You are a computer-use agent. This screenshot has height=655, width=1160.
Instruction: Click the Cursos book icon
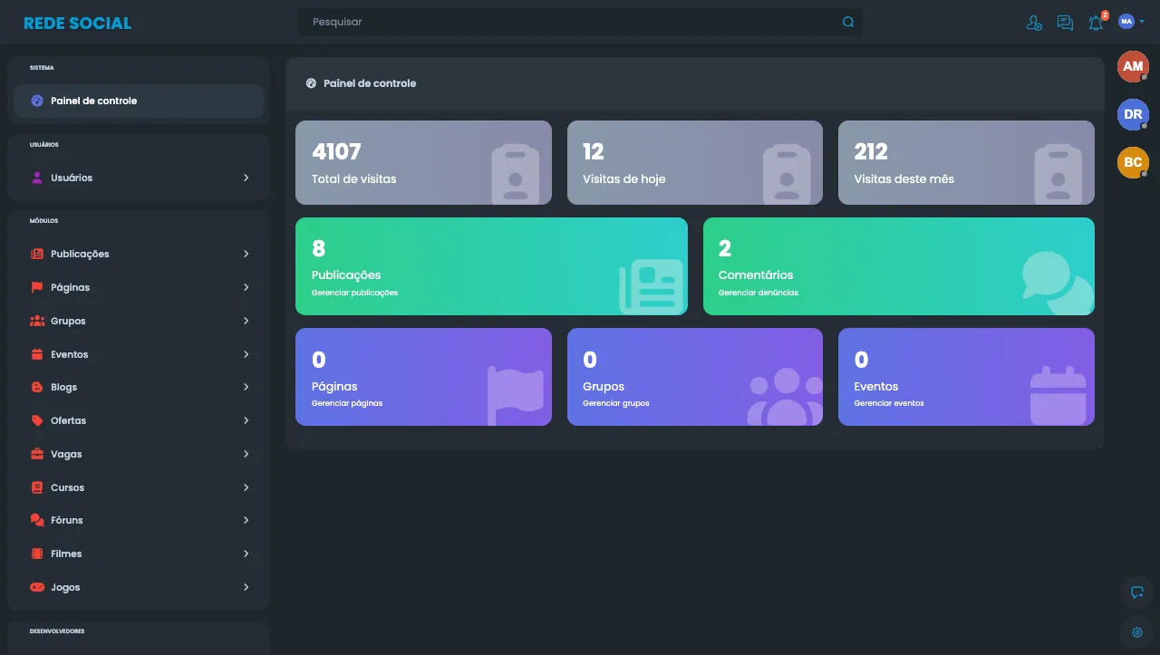coord(37,487)
